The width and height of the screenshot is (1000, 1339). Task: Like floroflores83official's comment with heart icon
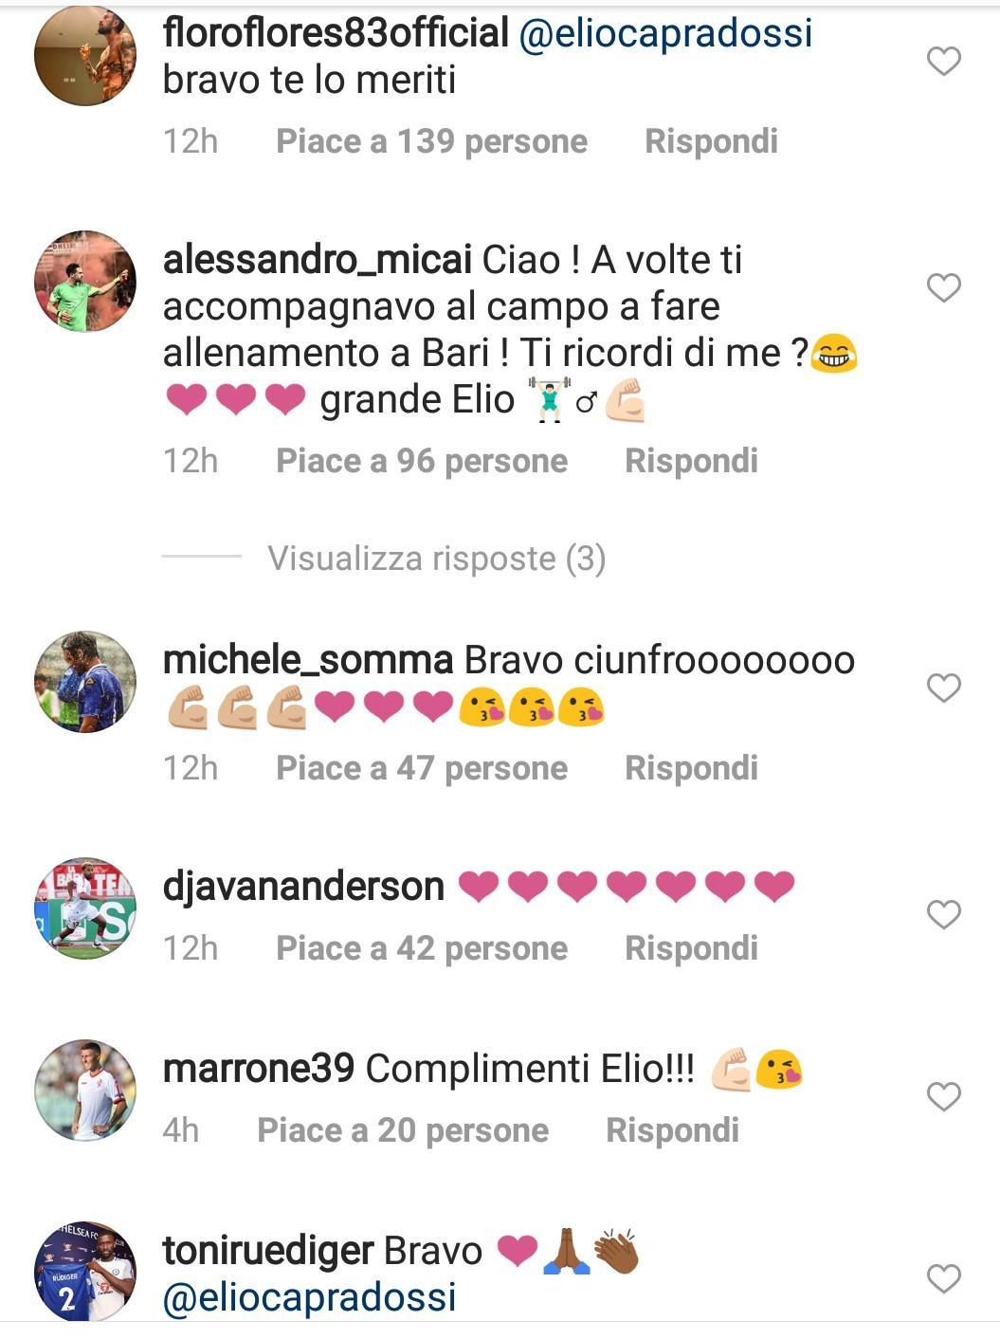click(943, 62)
